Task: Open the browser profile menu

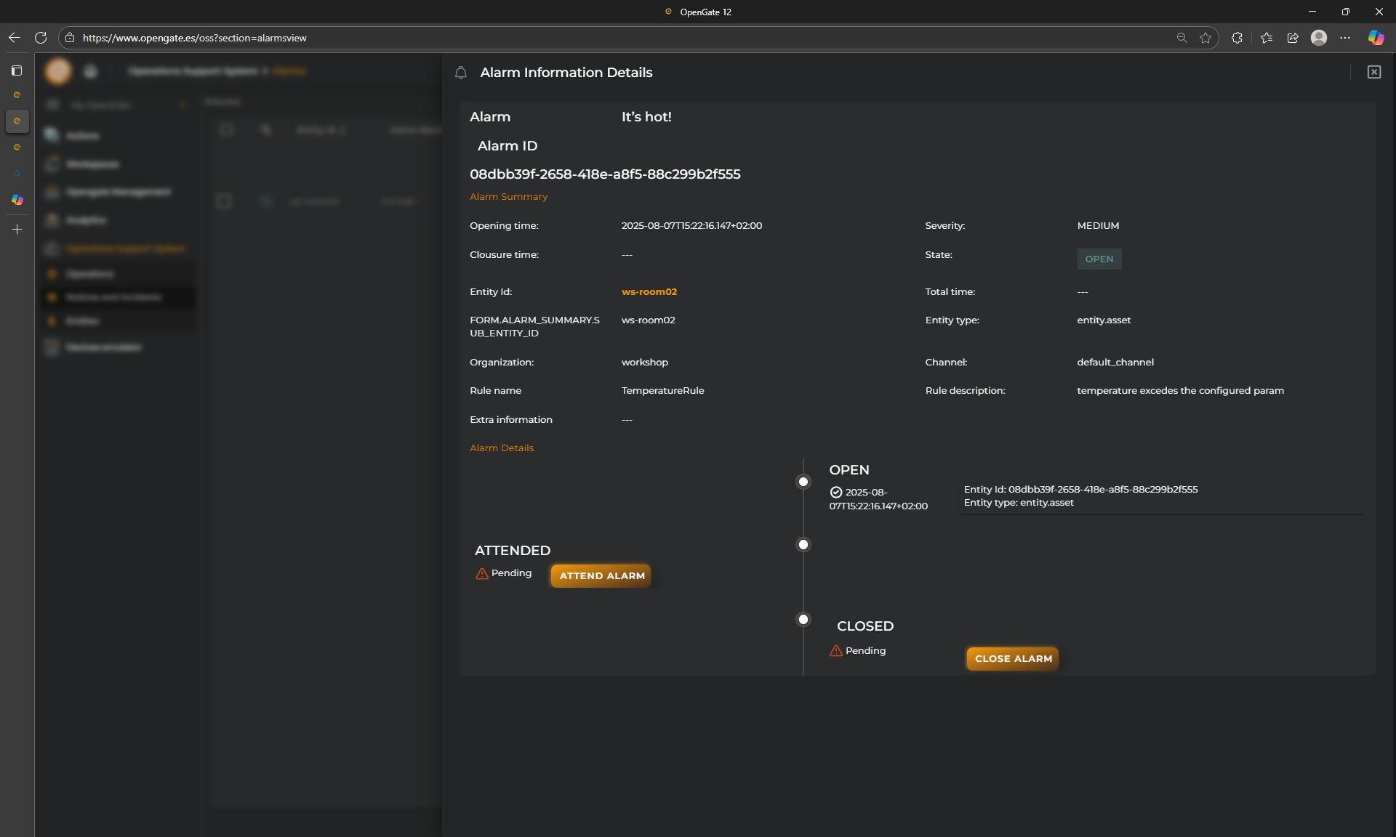Action: [x=1319, y=38]
